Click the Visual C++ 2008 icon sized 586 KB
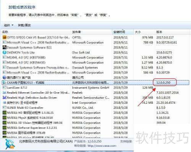The width and height of the screenshot is (191, 152). (x=5, y=72)
